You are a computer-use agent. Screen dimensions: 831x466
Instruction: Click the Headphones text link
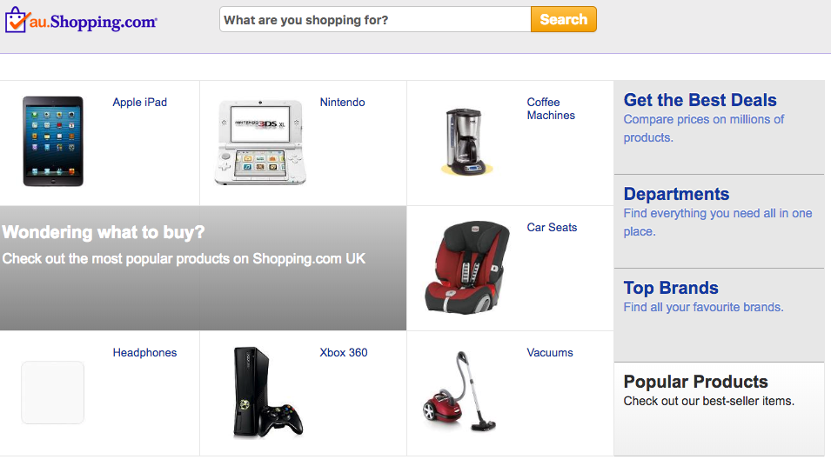[x=144, y=353]
